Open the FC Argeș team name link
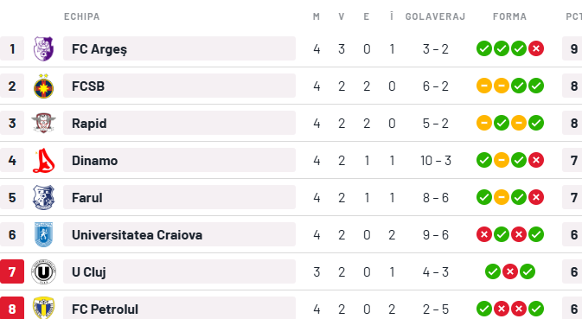The image size is (582, 319). 99,49
